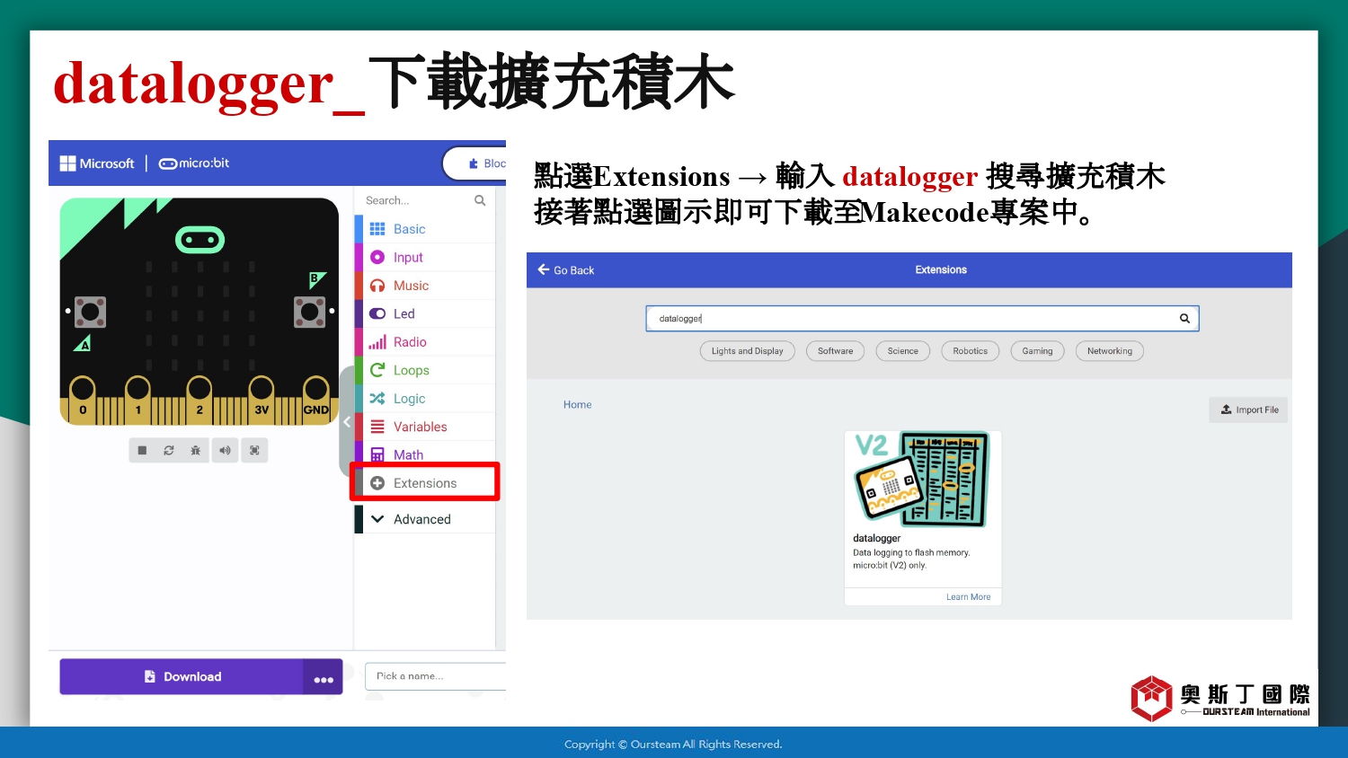This screenshot has height=758, width=1348.
Task: Mute the simulator audio
Action: [x=225, y=451]
